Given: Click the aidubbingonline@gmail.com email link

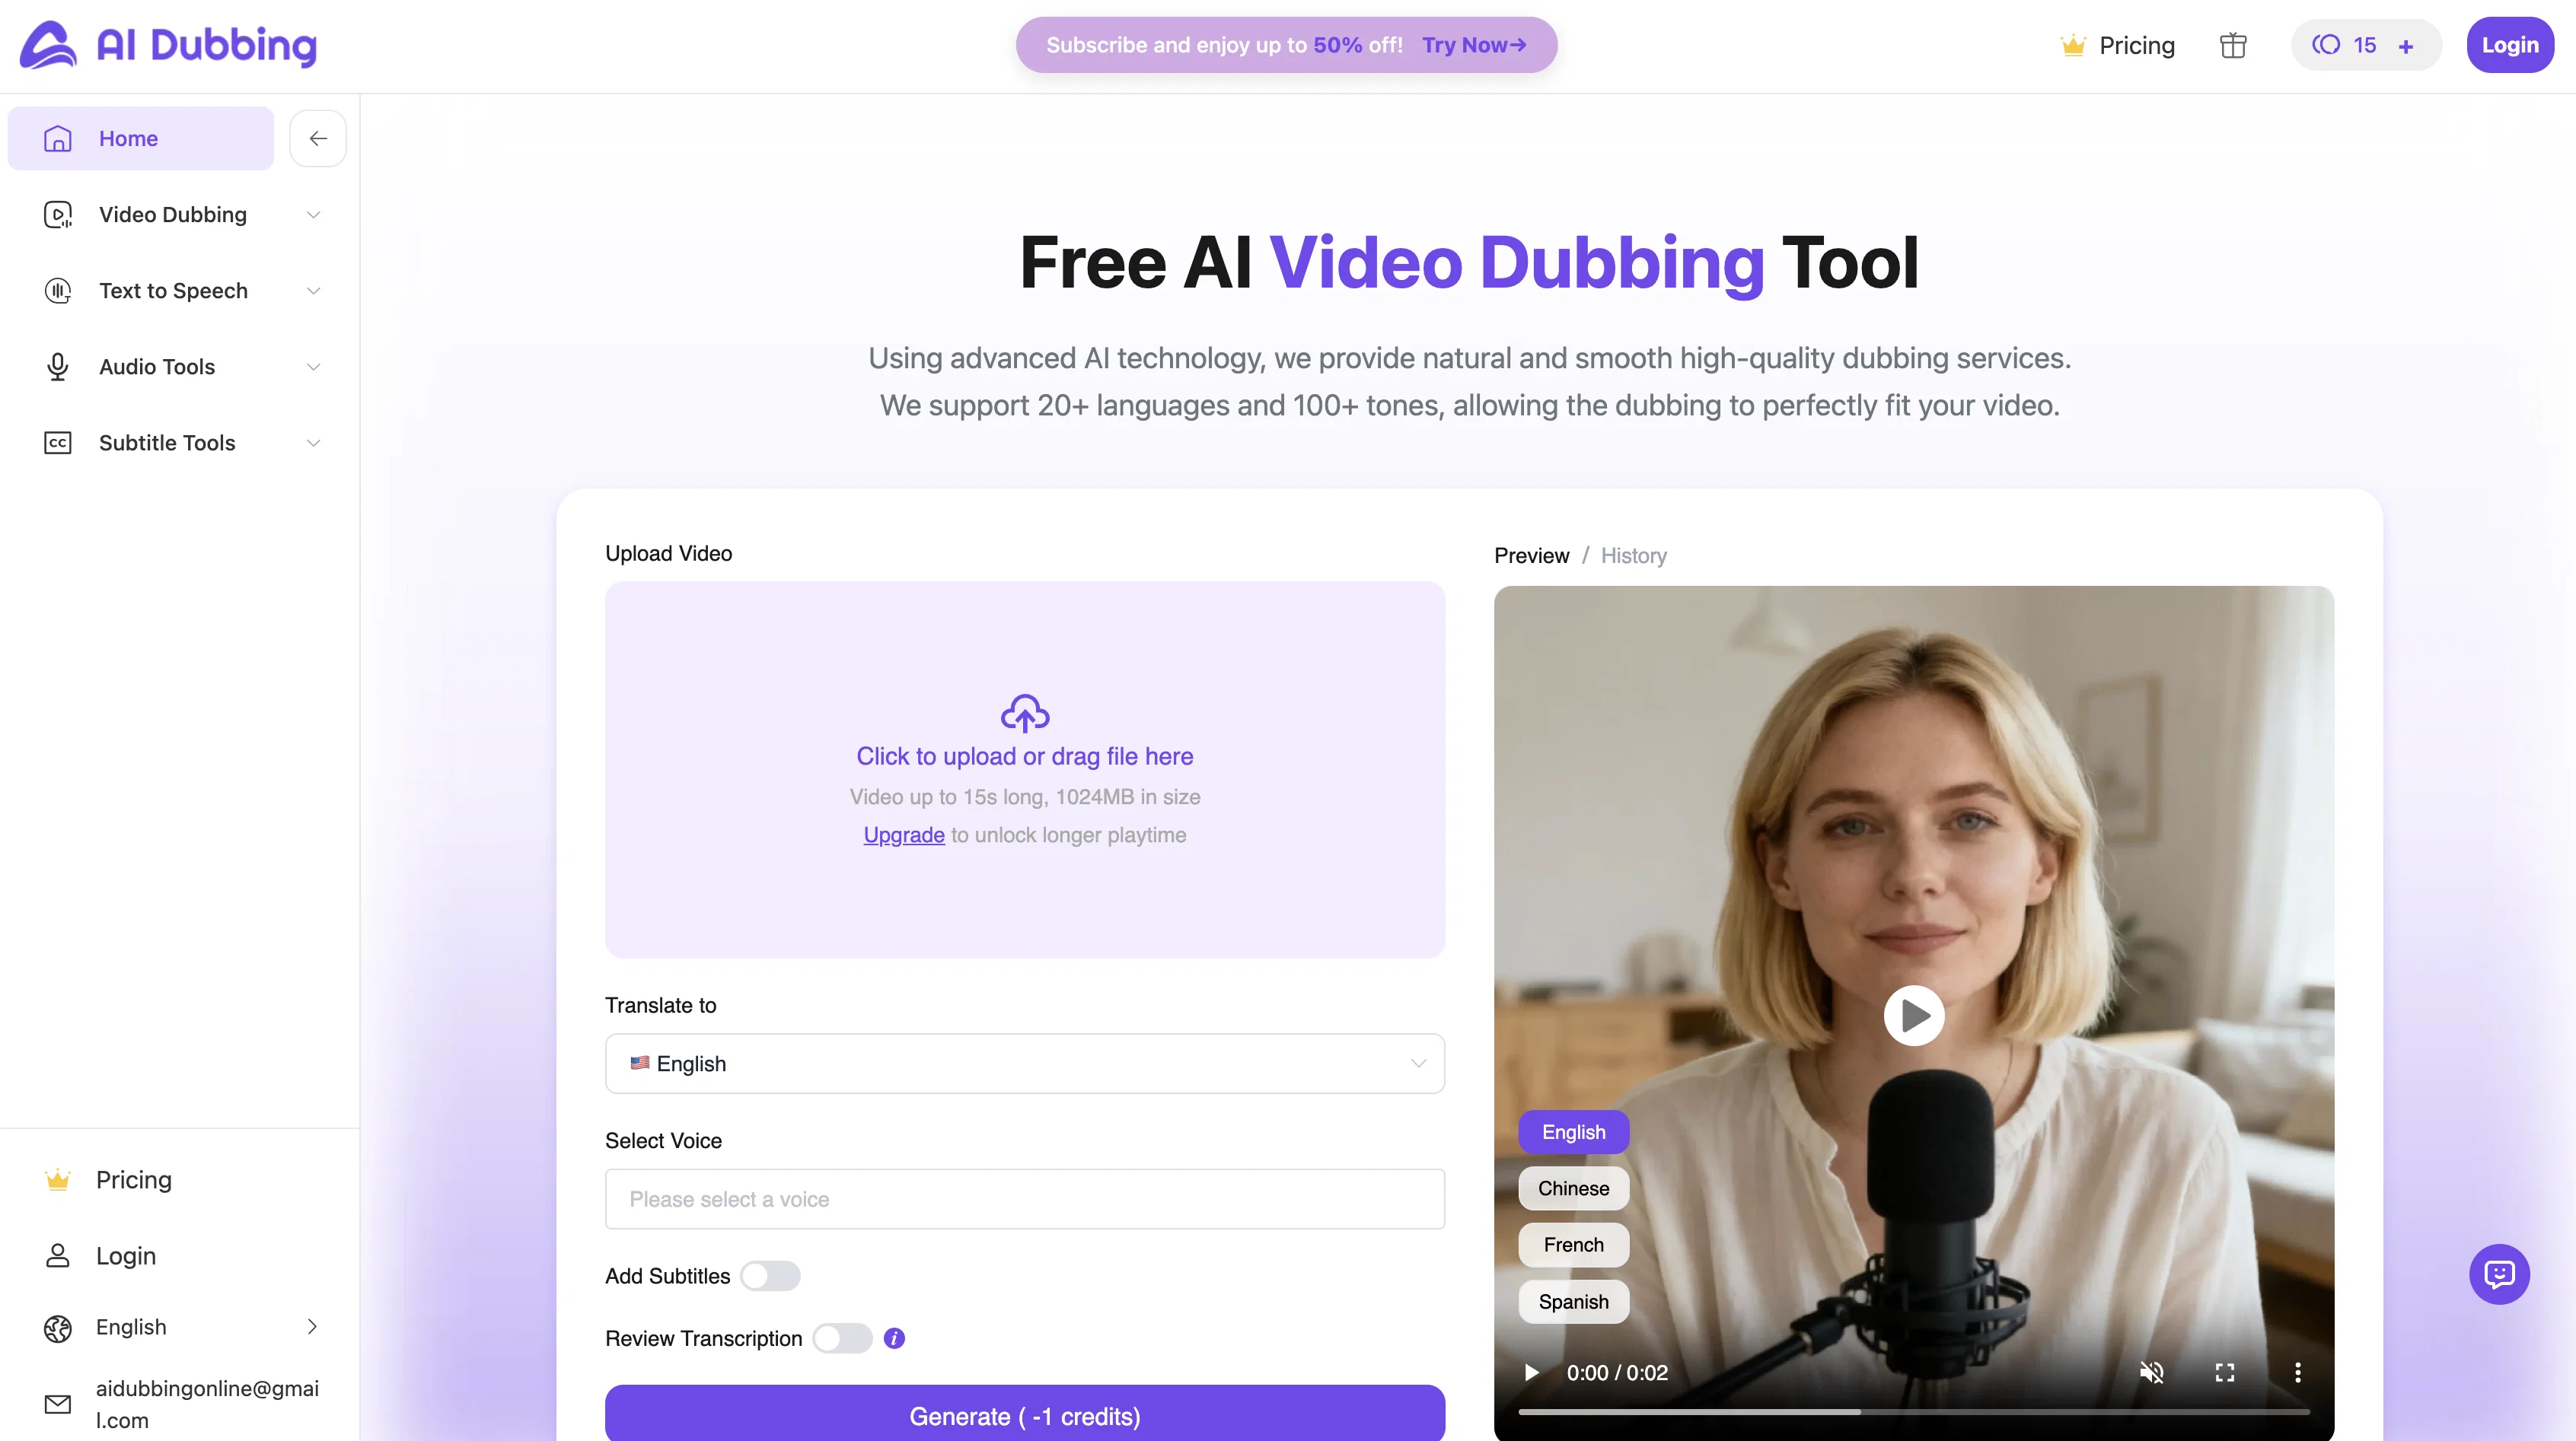Looking at the screenshot, I should pyautogui.click(x=207, y=1404).
